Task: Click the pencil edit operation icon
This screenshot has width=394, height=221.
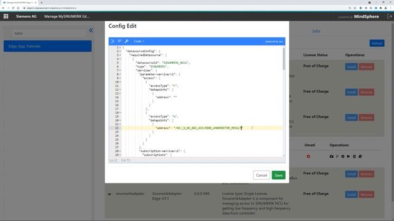Action: tap(337, 157)
